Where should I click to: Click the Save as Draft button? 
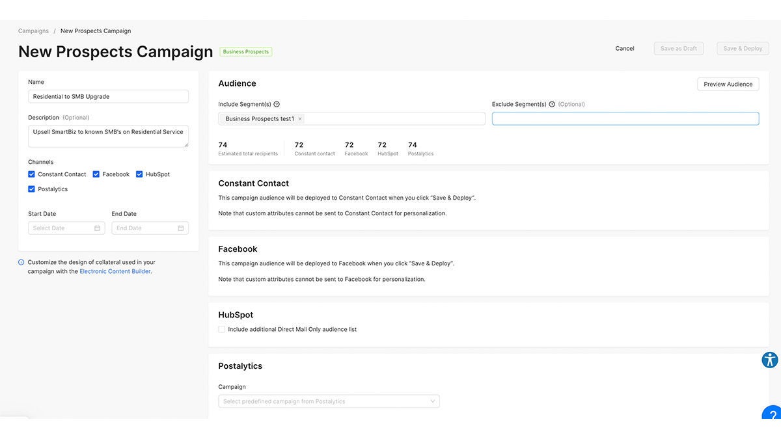pos(679,48)
